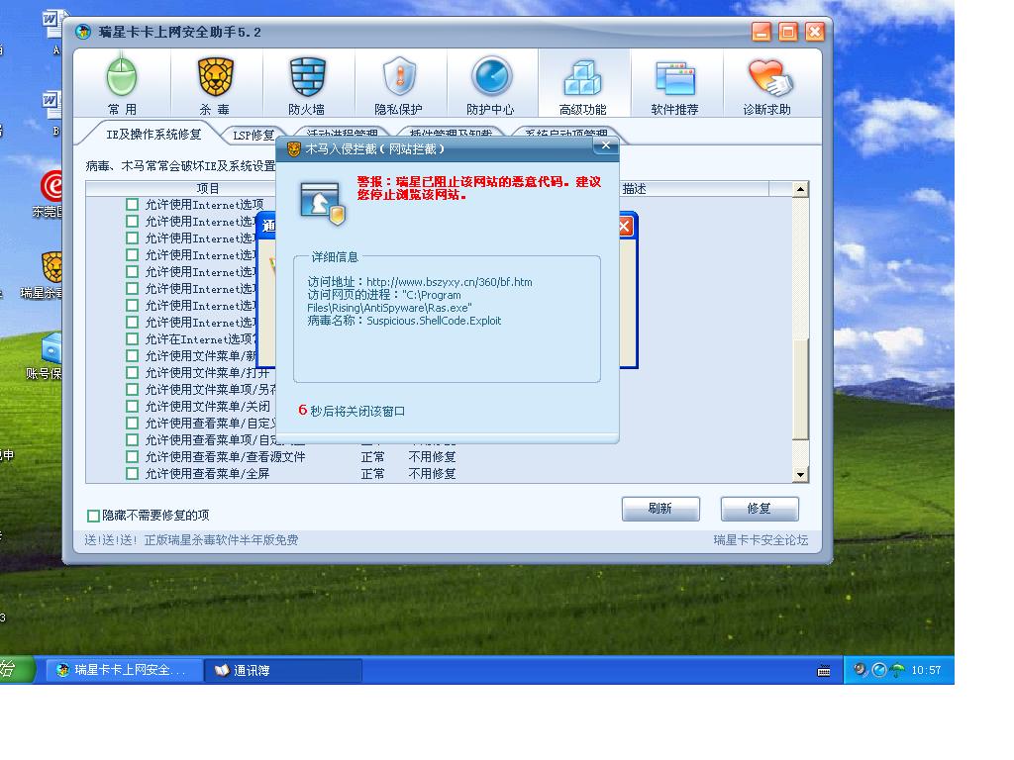1014x760 pixels.
Task: Open the 隐私保护 privacy section
Action: (x=399, y=85)
